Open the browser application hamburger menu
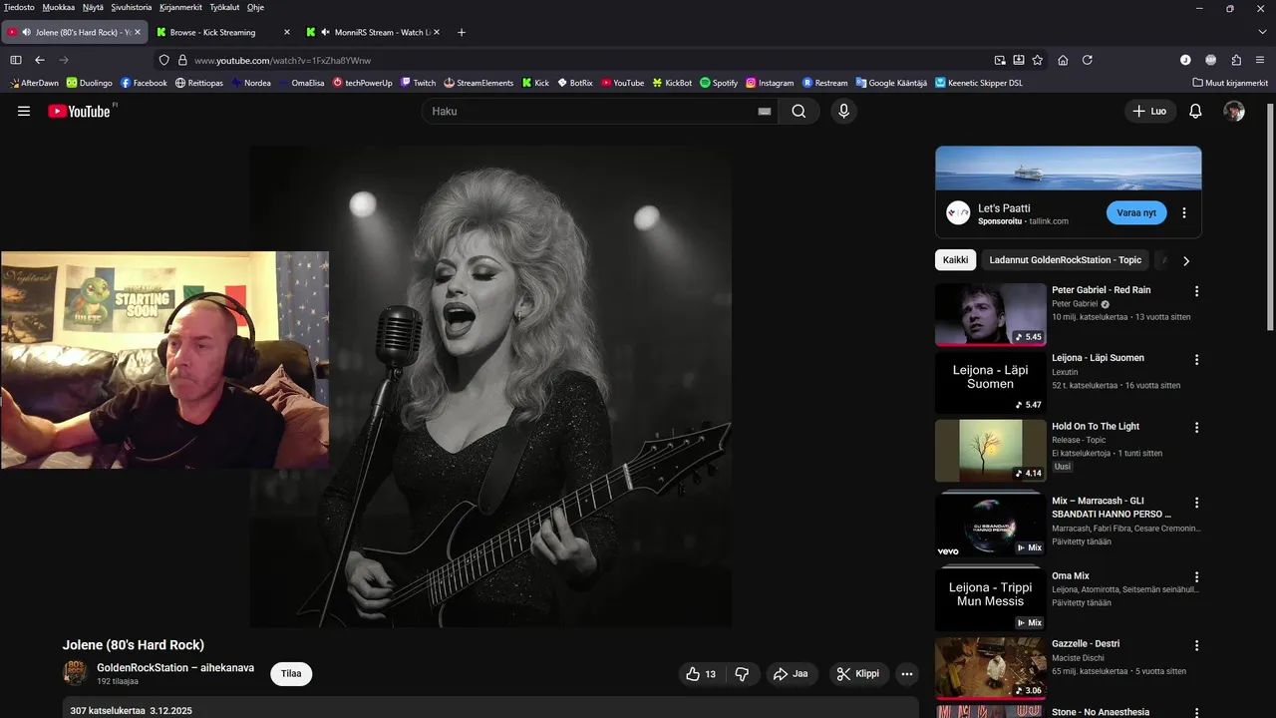The height and width of the screenshot is (718, 1276). click(x=1260, y=60)
